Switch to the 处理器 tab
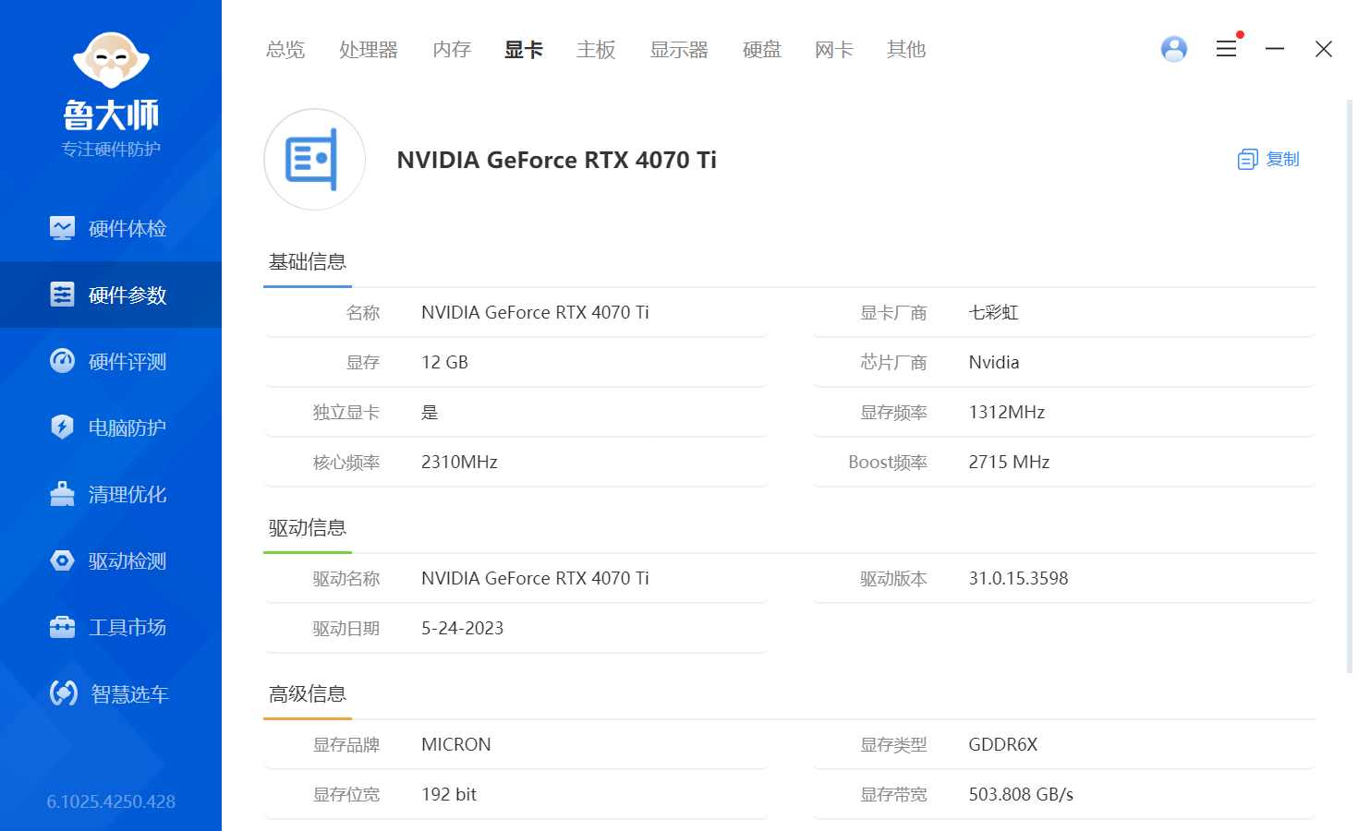Screen dimensions: 1358x831 (369, 50)
